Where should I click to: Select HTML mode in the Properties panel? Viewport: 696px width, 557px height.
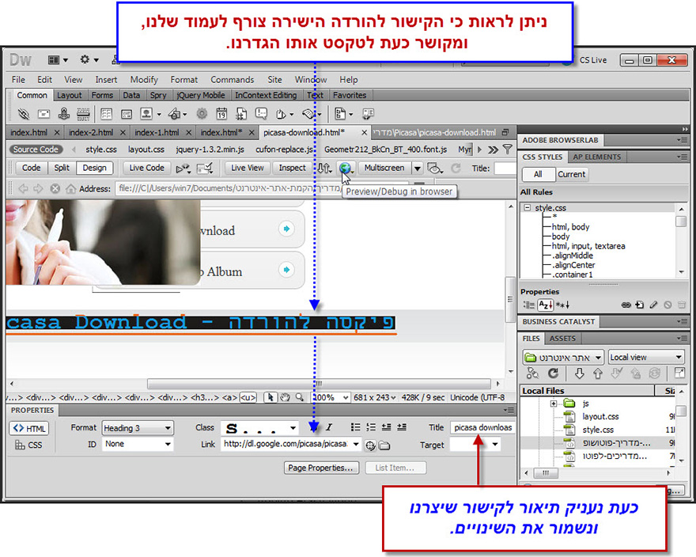point(29,429)
